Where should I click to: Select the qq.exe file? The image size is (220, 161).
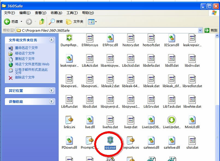click(x=110, y=143)
